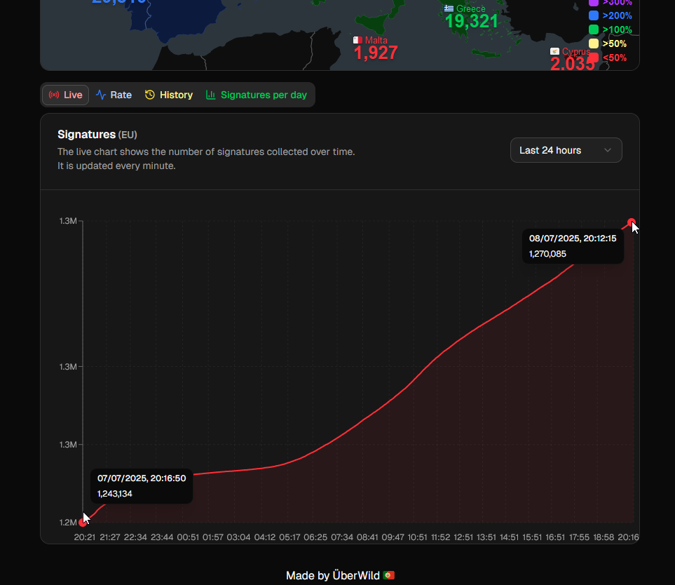675x585 pixels.
Task: Click the bar chart icon
Action: (x=210, y=95)
